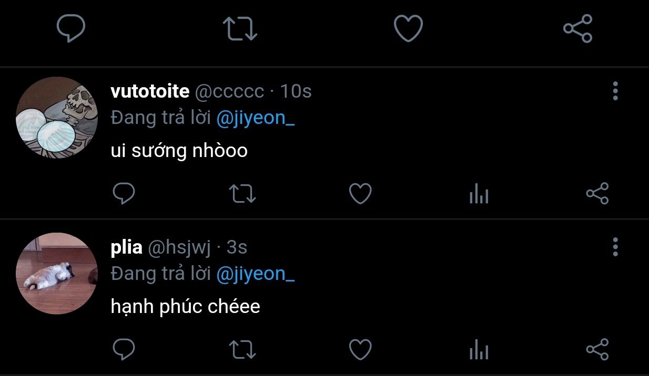649x376 pixels.
Task: Open @jiyeon_ mention in vutotoite's reply
Action: (255, 118)
